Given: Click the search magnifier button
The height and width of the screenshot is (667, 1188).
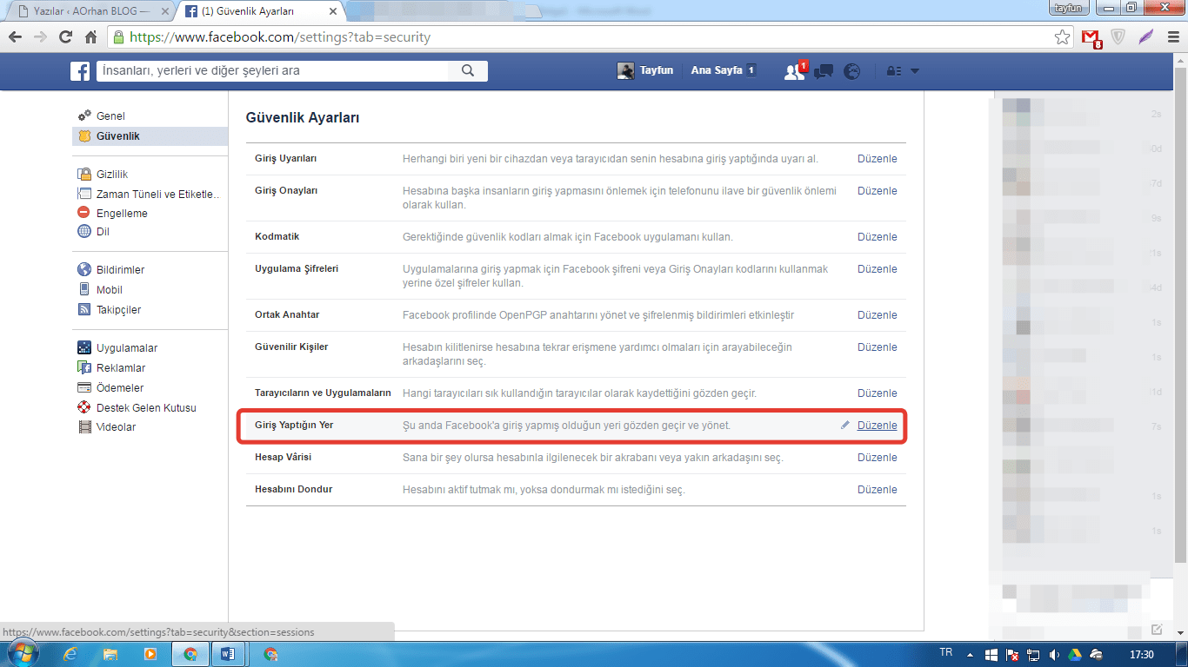Looking at the screenshot, I should pos(468,71).
